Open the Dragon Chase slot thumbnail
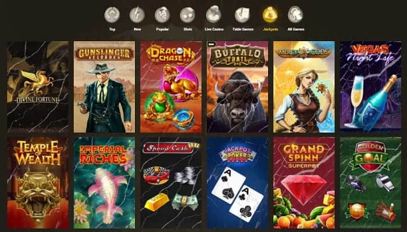 click(171, 87)
